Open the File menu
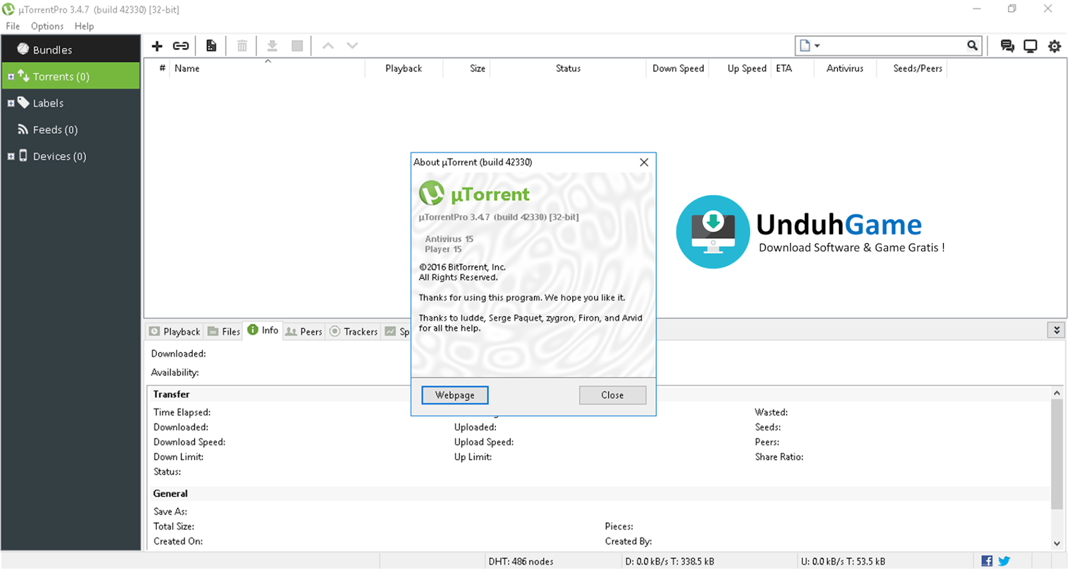 pos(13,26)
